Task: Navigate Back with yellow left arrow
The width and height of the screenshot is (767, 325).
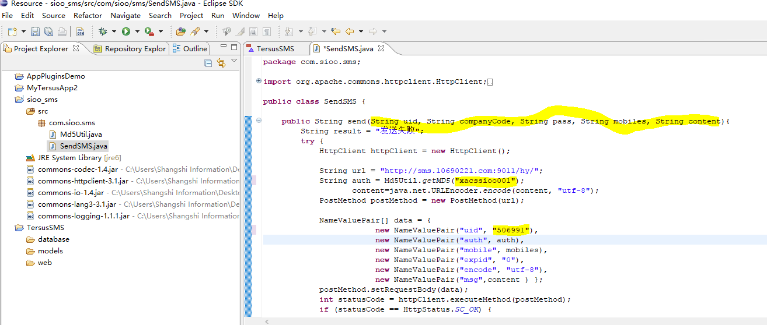Action: tap(350, 31)
